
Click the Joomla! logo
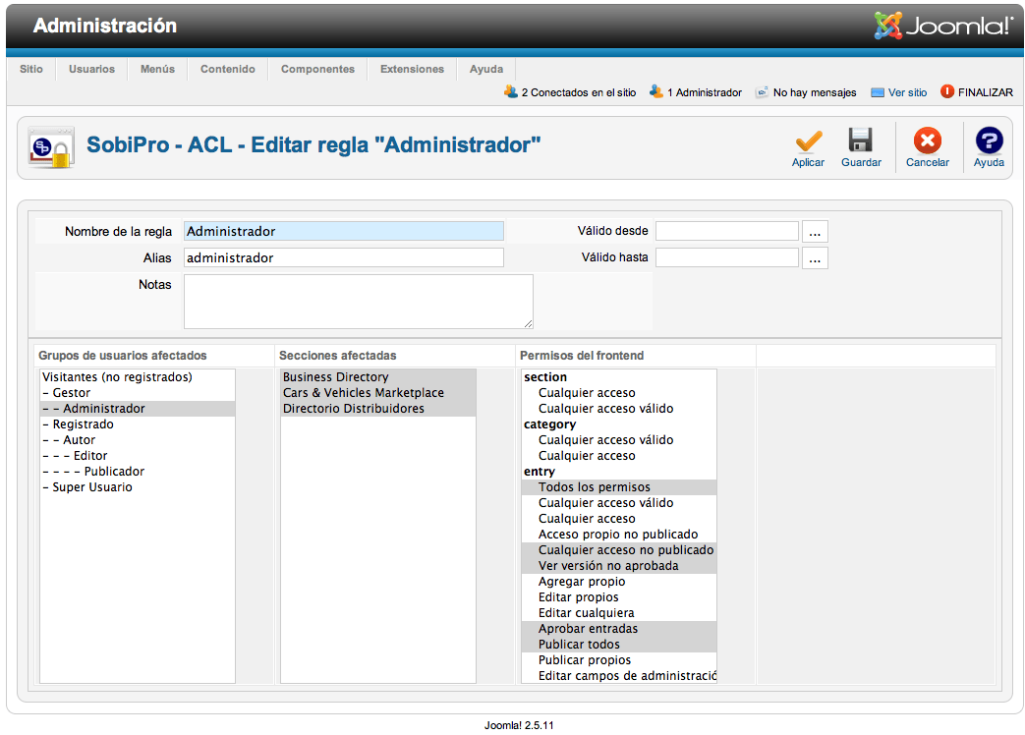point(943,26)
